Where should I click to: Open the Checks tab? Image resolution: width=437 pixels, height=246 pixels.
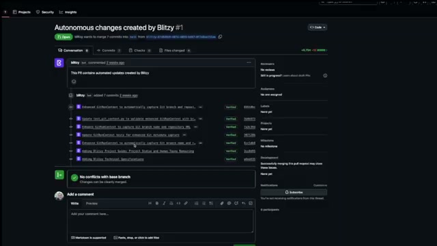point(140,51)
